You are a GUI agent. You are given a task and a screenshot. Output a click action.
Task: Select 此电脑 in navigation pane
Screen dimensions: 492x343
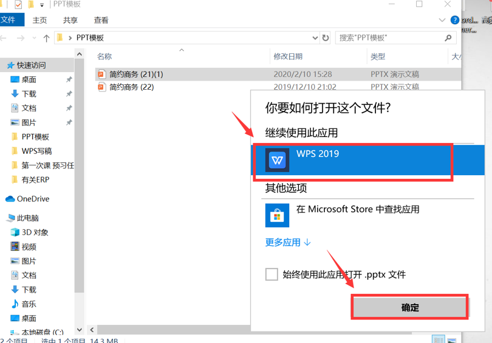[x=27, y=218]
